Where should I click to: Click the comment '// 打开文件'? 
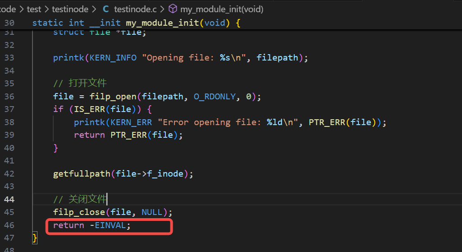click(80, 83)
